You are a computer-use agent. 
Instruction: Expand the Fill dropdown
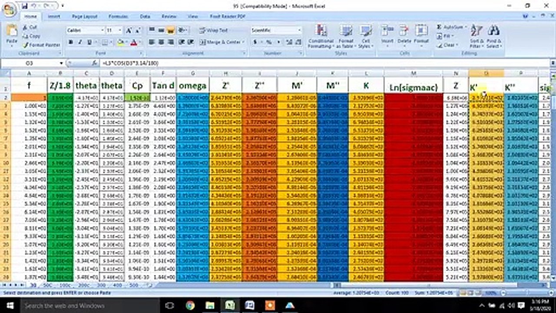pos(452,36)
